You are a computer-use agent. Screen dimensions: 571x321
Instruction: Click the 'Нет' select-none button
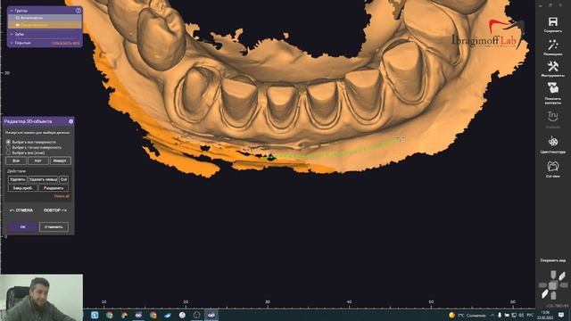coord(38,160)
